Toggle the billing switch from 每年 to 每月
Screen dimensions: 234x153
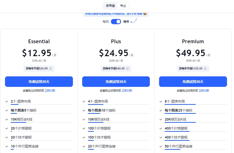pos(116,21)
